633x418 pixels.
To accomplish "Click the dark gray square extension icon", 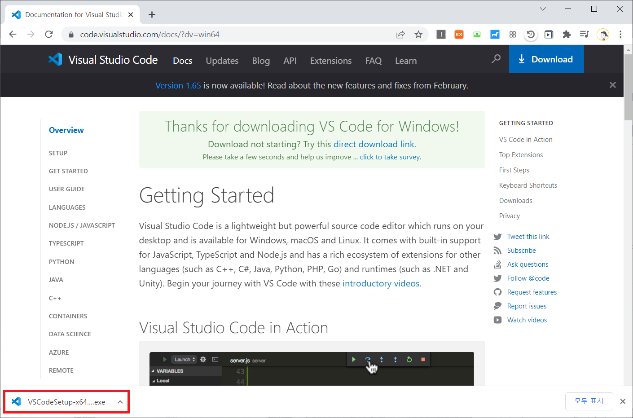I will point(441,35).
